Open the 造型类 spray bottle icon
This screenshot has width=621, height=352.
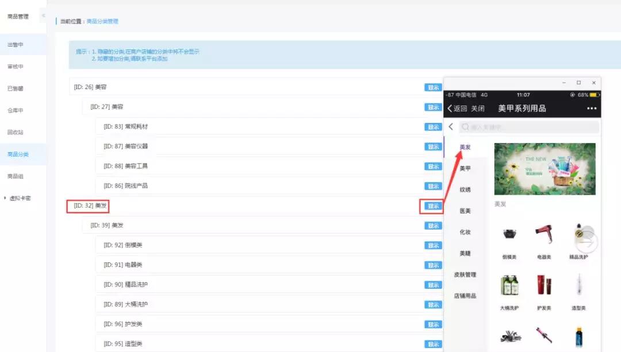click(x=578, y=285)
